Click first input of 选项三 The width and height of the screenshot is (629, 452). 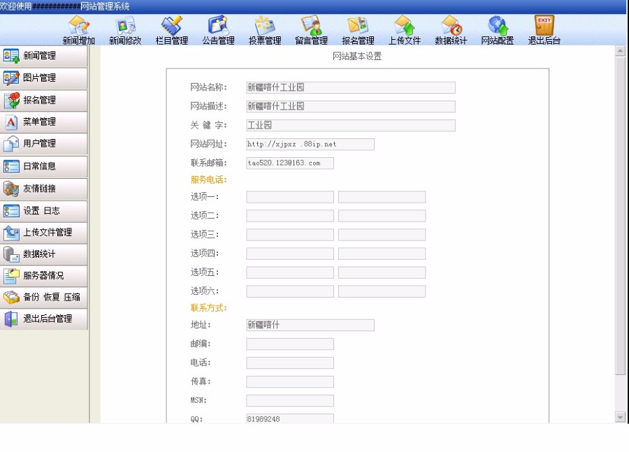click(290, 235)
